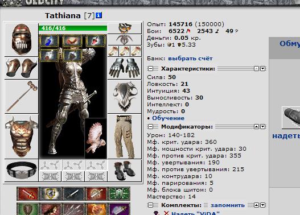Click the skull-faced helmet slot
This screenshot has width=300, height=215.
(22, 39)
